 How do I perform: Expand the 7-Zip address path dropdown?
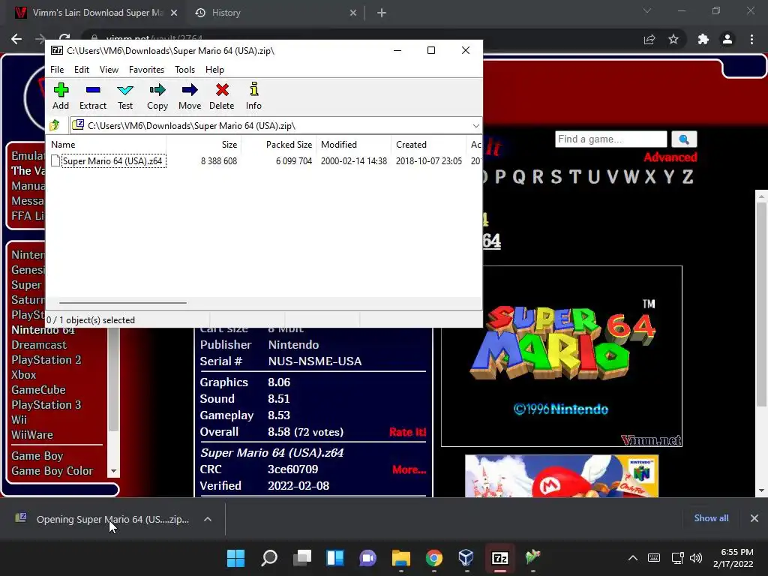pos(475,126)
